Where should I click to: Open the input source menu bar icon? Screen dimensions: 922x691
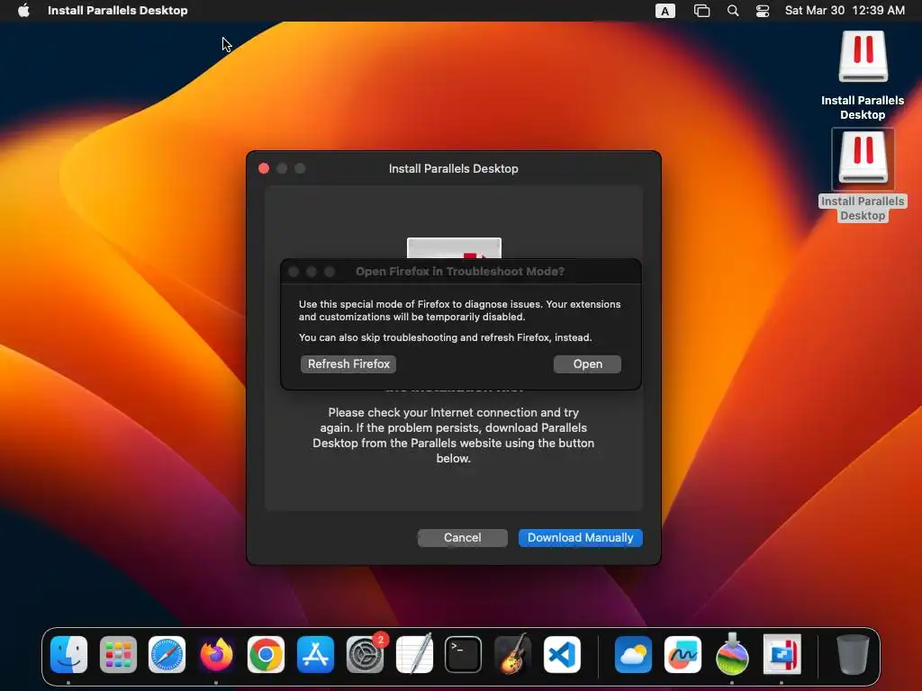click(x=665, y=11)
